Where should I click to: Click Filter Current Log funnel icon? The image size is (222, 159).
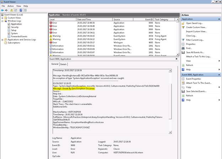(x=183, y=40)
